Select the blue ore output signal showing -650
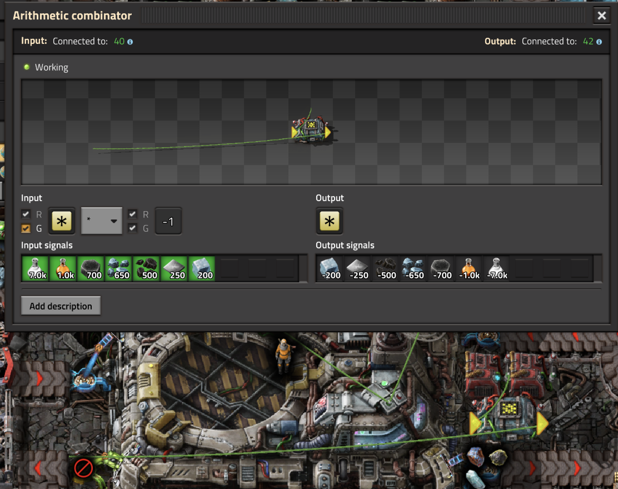 pos(413,269)
